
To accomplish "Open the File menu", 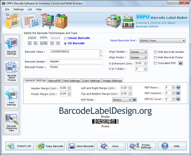I will pyautogui.click(x=7, y=9).
